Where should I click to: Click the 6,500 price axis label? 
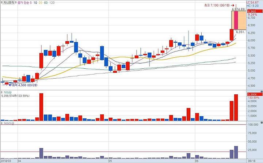coord(252,25)
